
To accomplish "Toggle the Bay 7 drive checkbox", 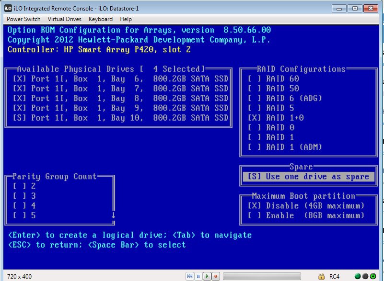I will coord(19,89).
